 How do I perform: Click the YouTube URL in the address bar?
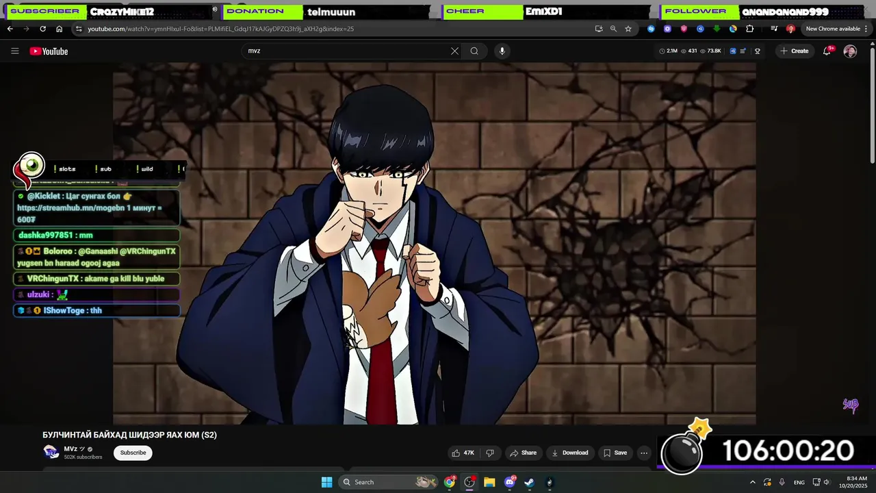pos(220,29)
